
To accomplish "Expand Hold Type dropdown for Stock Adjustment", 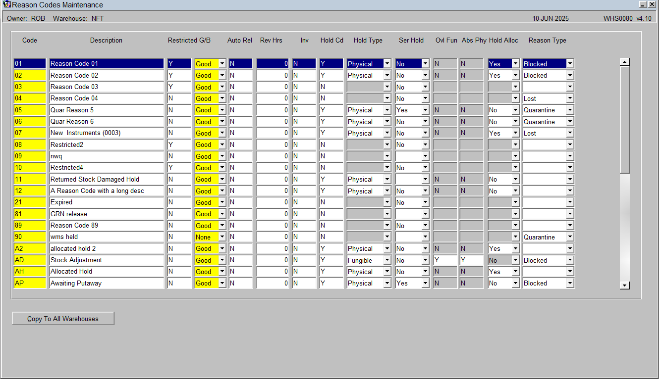I will coord(387,260).
